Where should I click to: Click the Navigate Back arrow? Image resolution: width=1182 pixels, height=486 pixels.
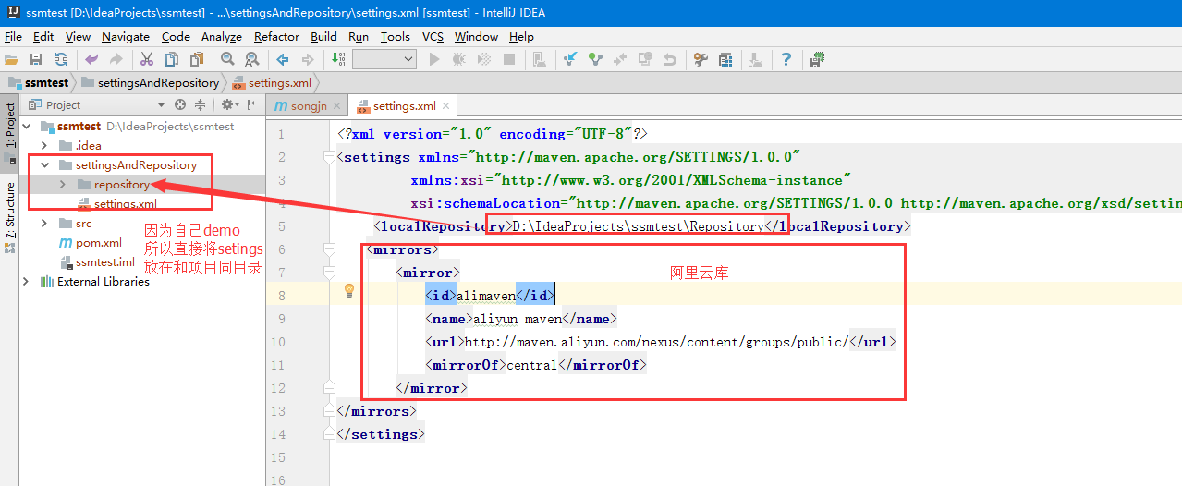pyautogui.click(x=283, y=59)
